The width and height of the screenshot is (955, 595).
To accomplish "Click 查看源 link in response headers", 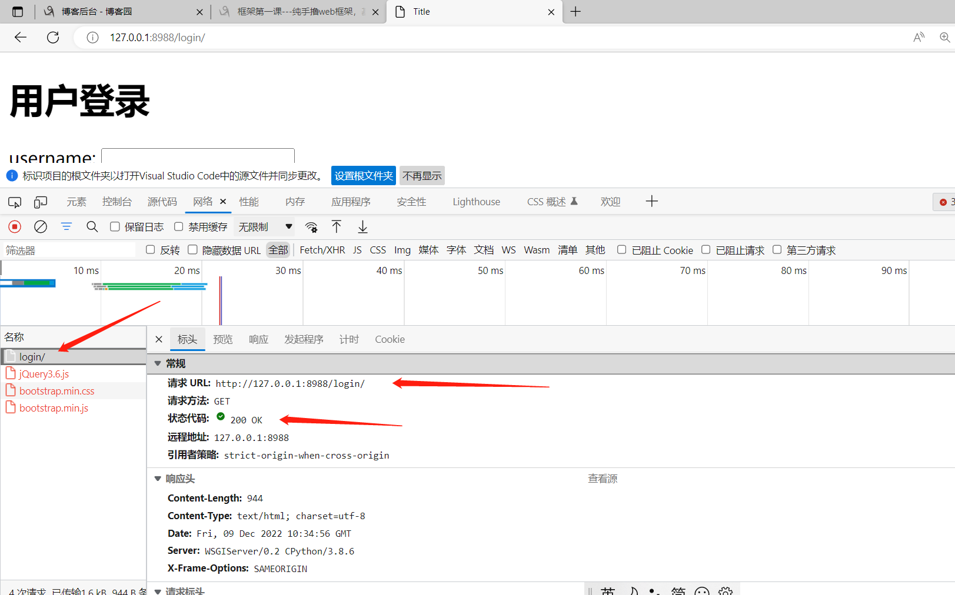I will point(603,479).
